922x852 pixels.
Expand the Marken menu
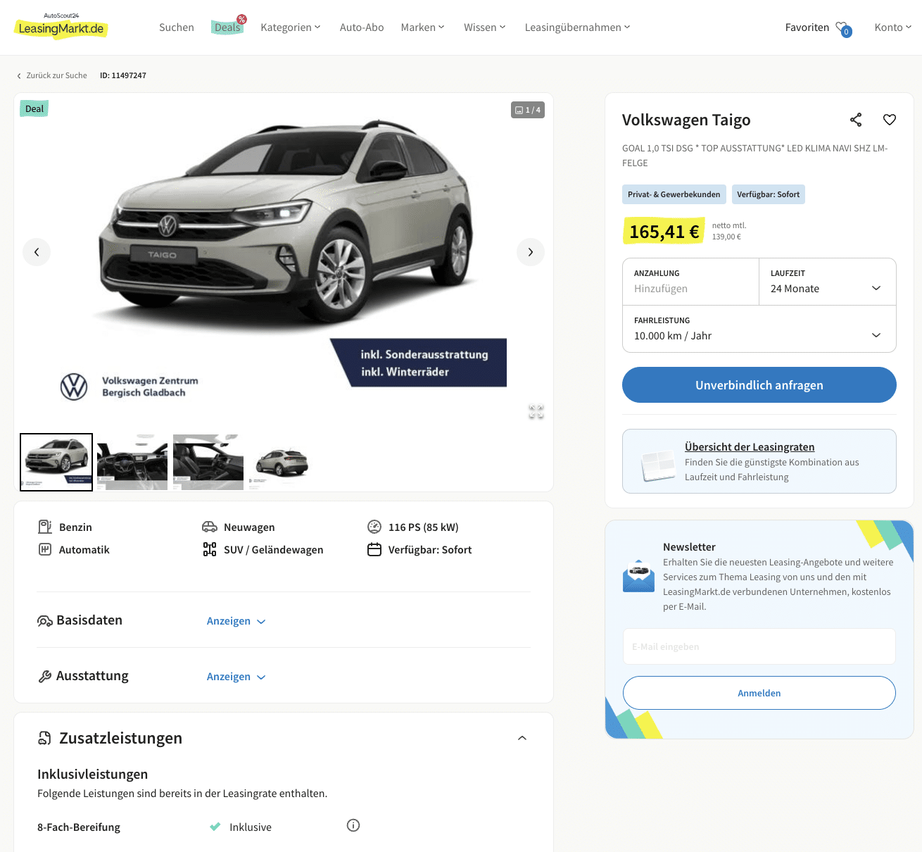tap(422, 27)
